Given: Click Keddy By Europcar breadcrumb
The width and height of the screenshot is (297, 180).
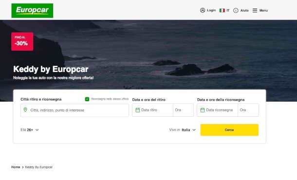Looking at the screenshot, I should click(x=39, y=167).
